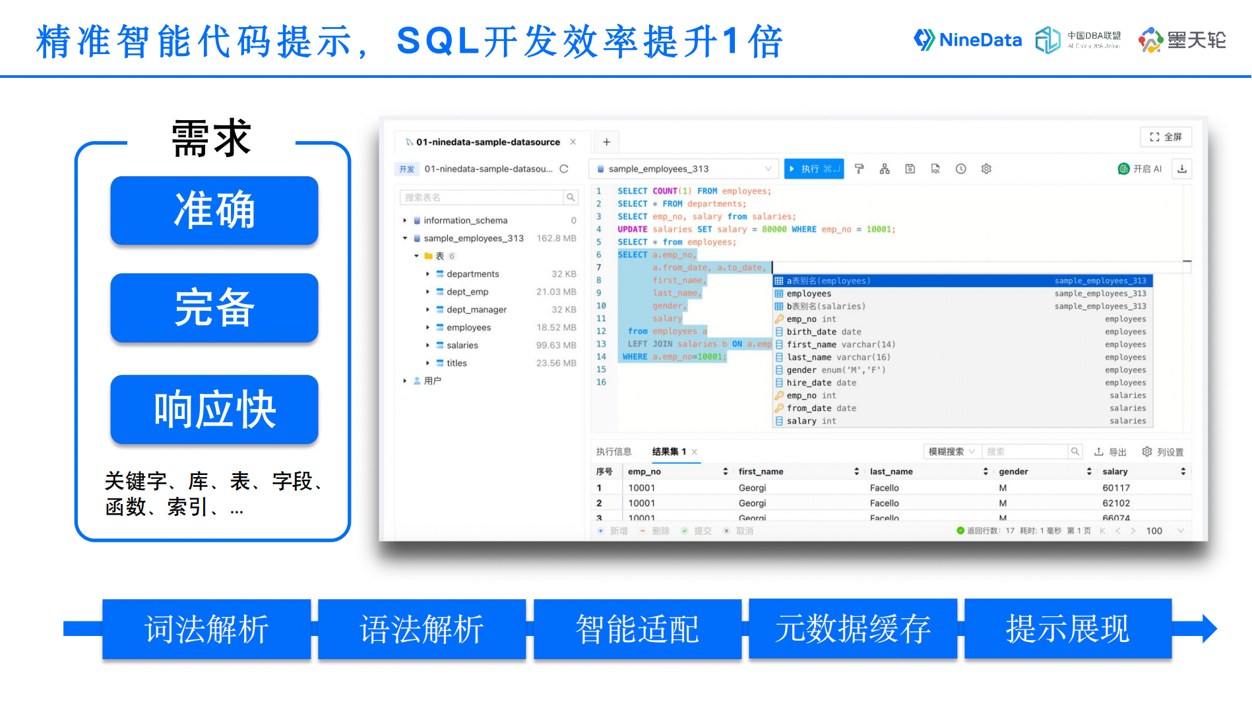The width and height of the screenshot is (1252, 702).
Task: Toggle sort on the first_name column
Action: pyautogui.click(x=856, y=471)
